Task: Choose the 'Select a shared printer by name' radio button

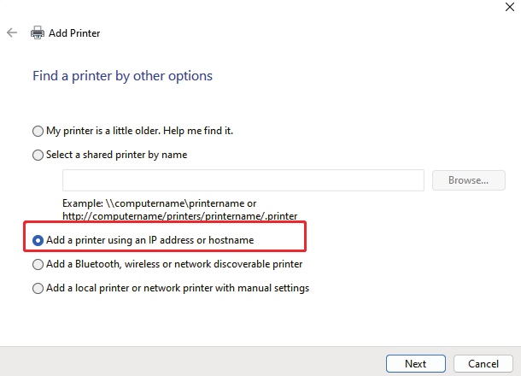Action: 38,156
